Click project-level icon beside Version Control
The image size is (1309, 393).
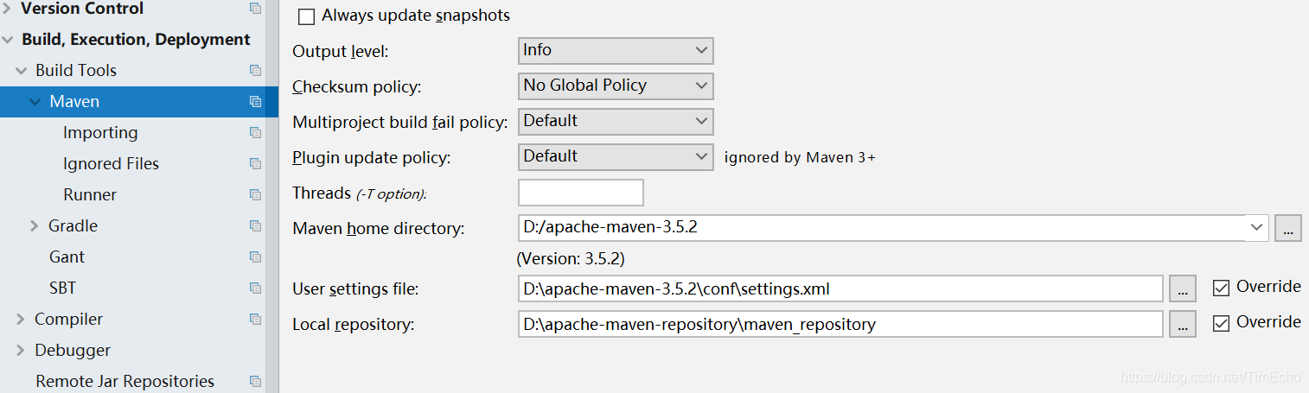coord(255,9)
